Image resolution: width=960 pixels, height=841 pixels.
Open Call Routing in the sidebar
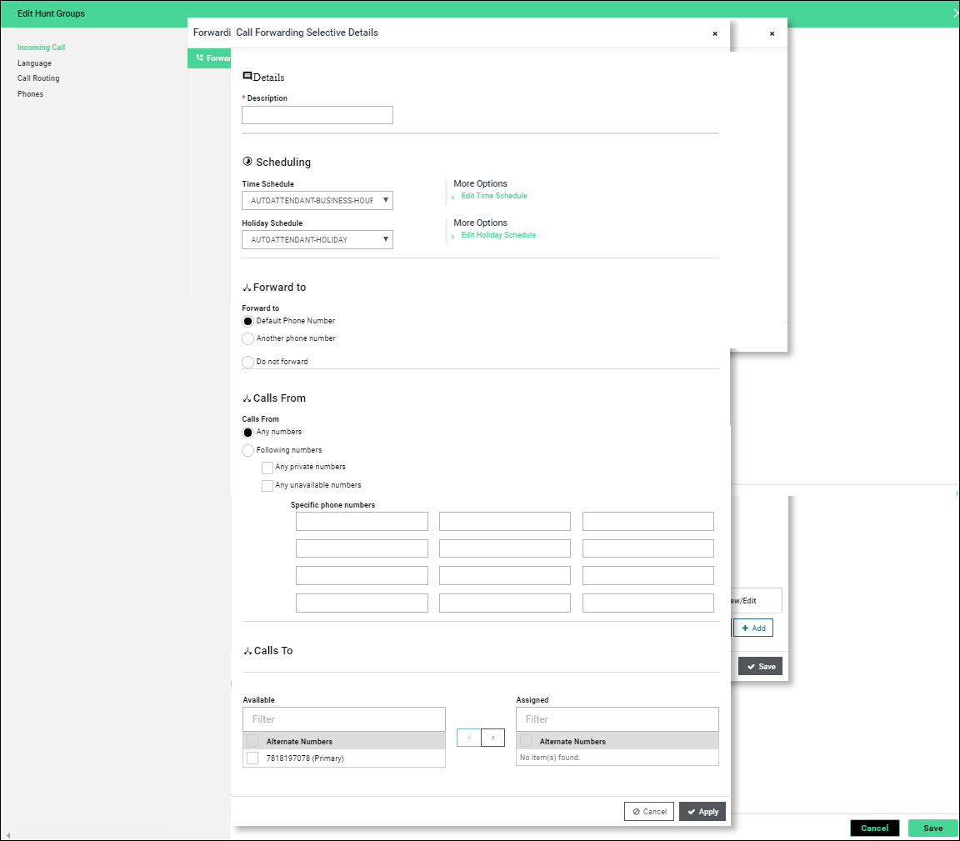[x=38, y=78]
